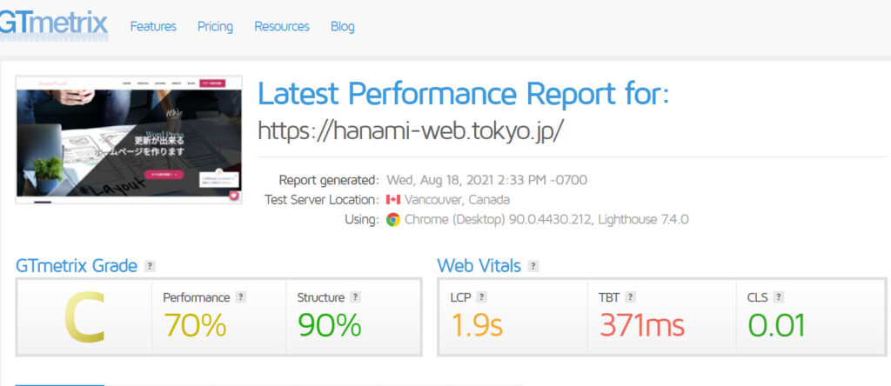Click the C grade letter
The width and height of the screenshot is (891, 386).
84,318
